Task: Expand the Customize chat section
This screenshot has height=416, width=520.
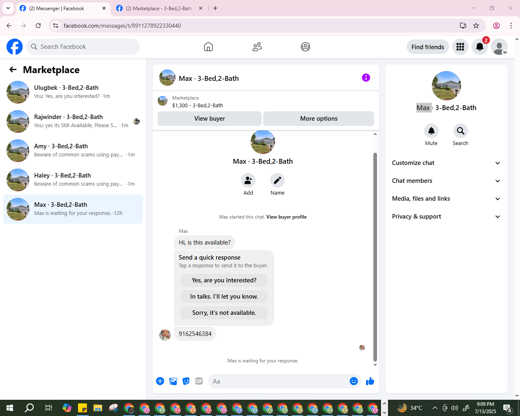Action: pyautogui.click(x=446, y=163)
